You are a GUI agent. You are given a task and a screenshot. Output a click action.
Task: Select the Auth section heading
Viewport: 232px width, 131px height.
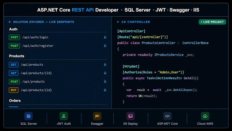click(x=13, y=29)
